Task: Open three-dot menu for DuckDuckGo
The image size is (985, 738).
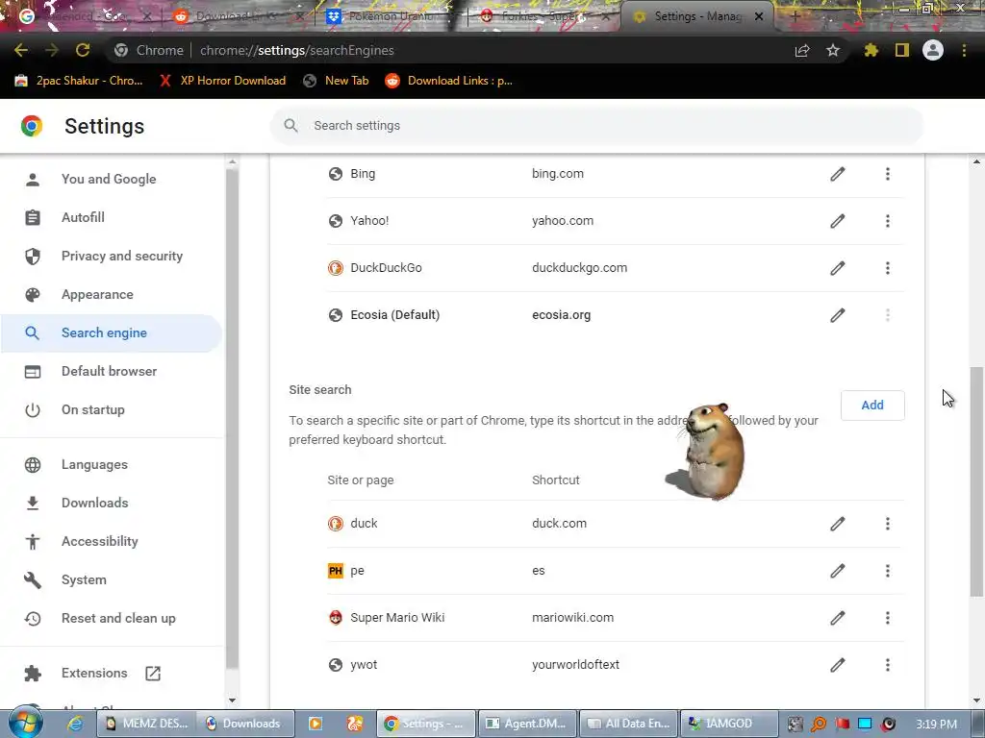Action: click(x=888, y=268)
